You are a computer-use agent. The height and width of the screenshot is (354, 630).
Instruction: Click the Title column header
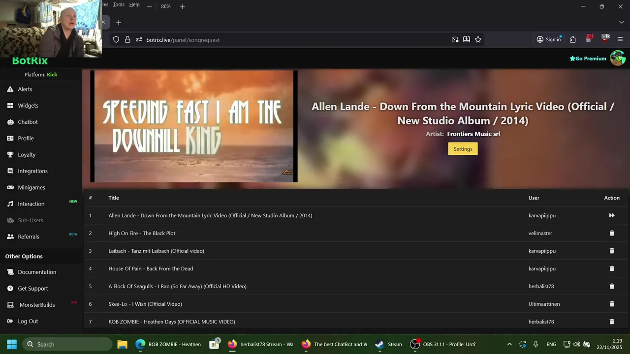pyautogui.click(x=114, y=198)
